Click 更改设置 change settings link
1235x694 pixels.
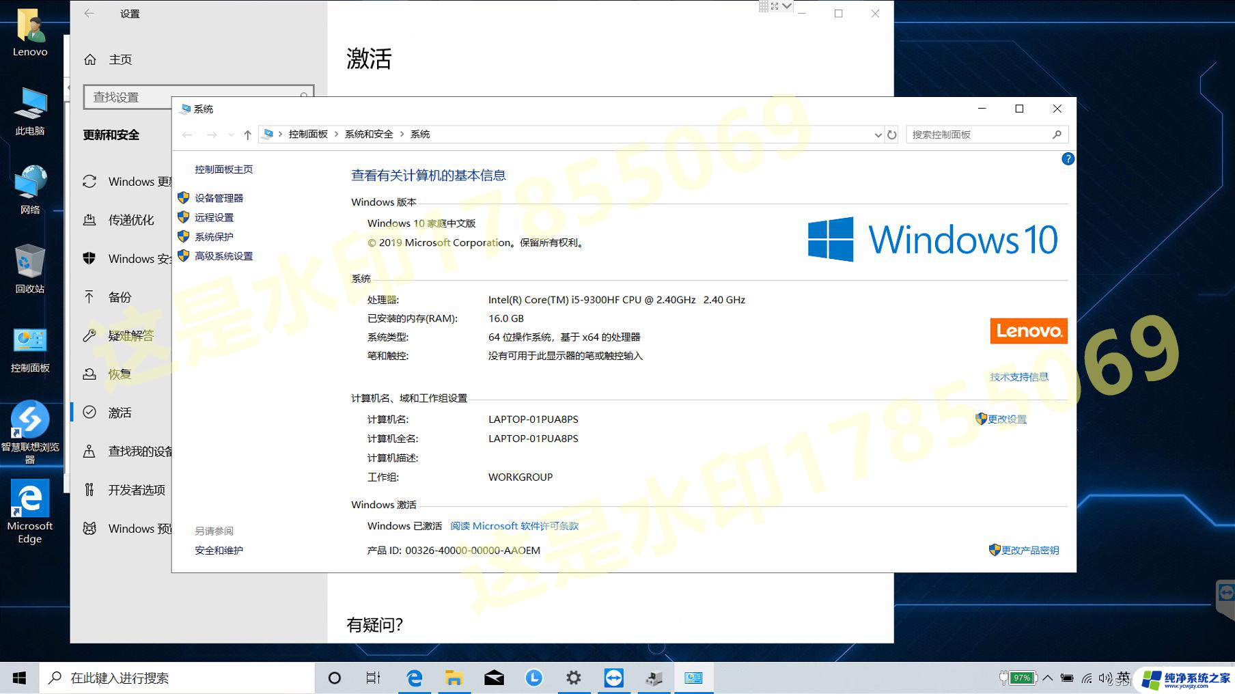click(x=1006, y=419)
